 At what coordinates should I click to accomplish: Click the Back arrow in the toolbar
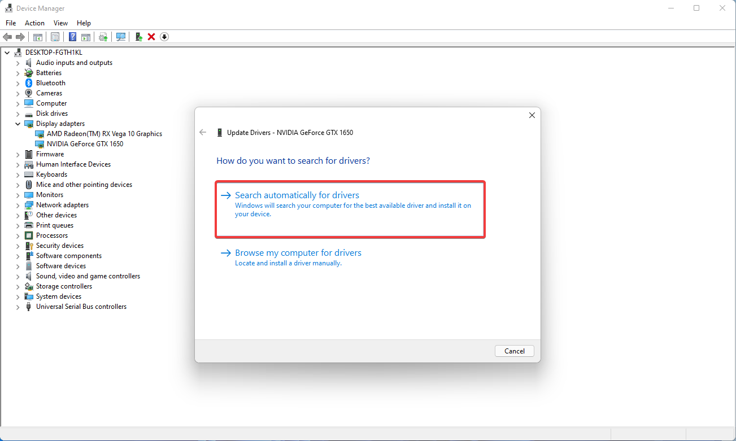[x=7, y=37]
